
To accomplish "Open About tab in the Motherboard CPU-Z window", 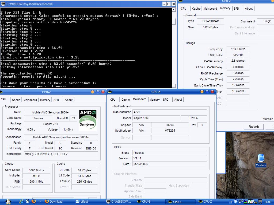I will click(x=178, y=100).
